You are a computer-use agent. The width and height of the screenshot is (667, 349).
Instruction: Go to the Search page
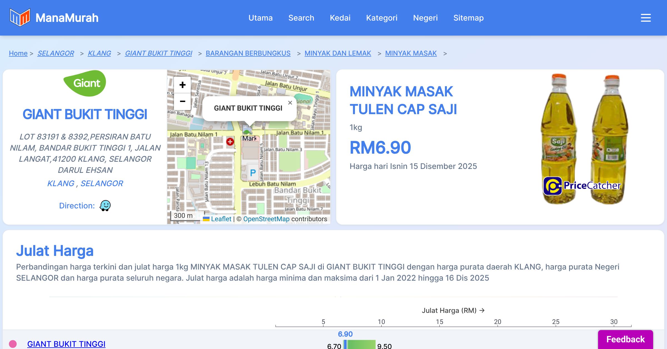tap(301, 18)
